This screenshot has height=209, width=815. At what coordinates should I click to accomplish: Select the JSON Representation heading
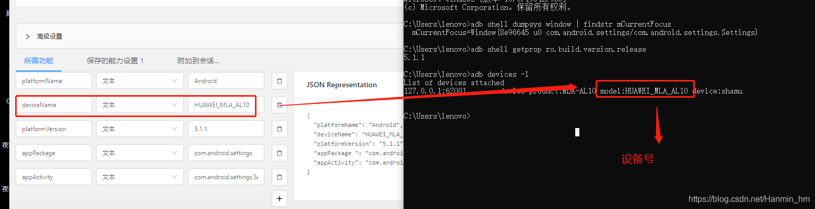tap(342, 85)
